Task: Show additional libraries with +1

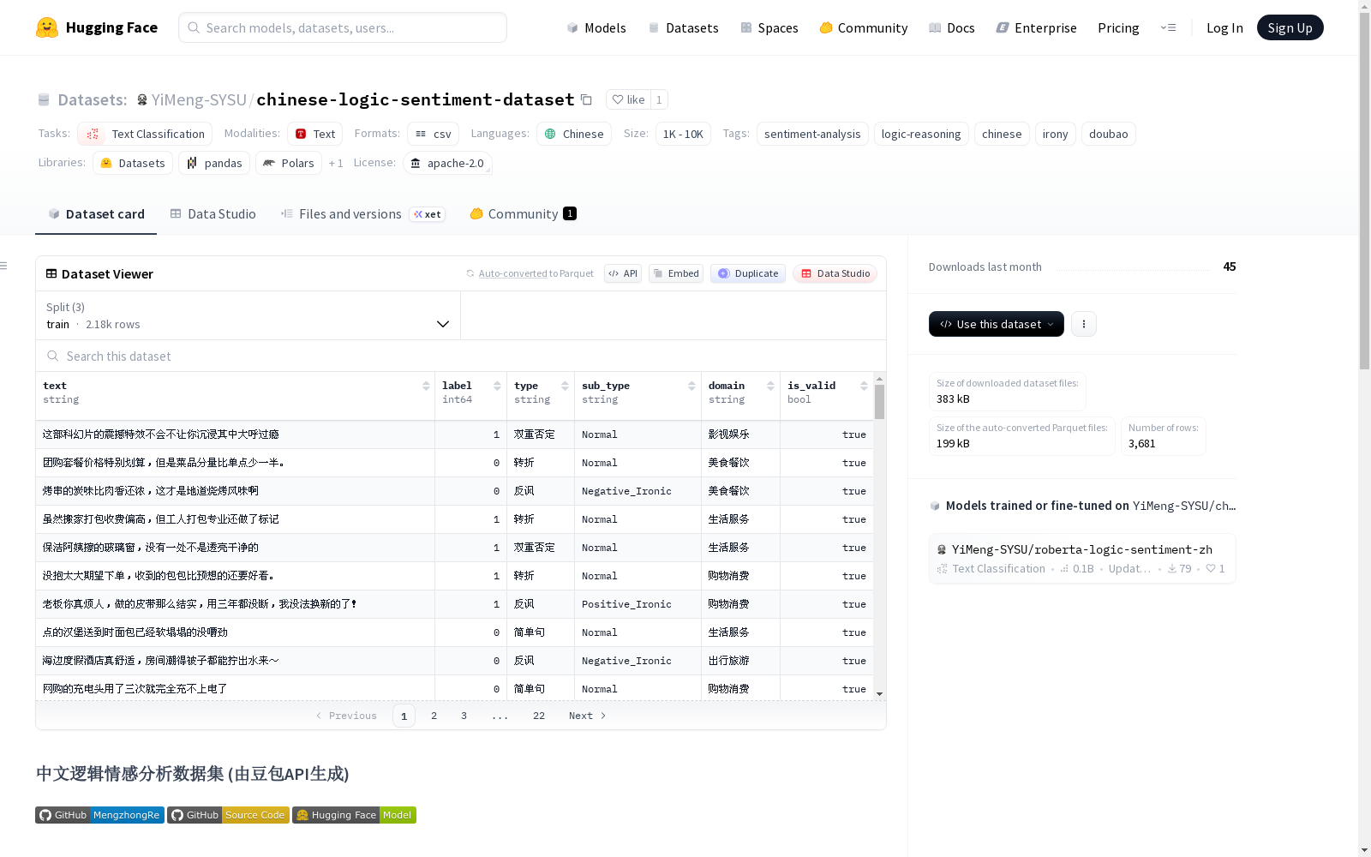Action: (x=336, y=163)
